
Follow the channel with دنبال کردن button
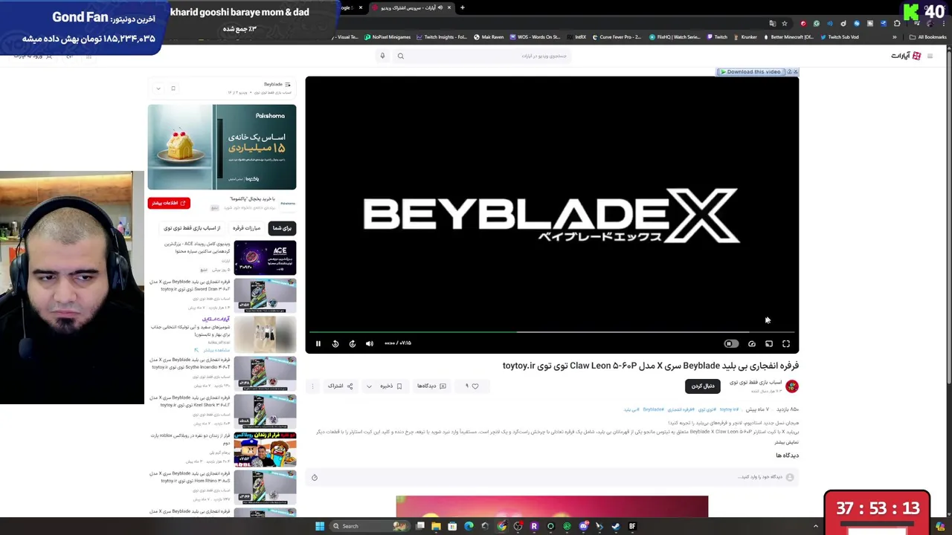click(x=703, y=386)
